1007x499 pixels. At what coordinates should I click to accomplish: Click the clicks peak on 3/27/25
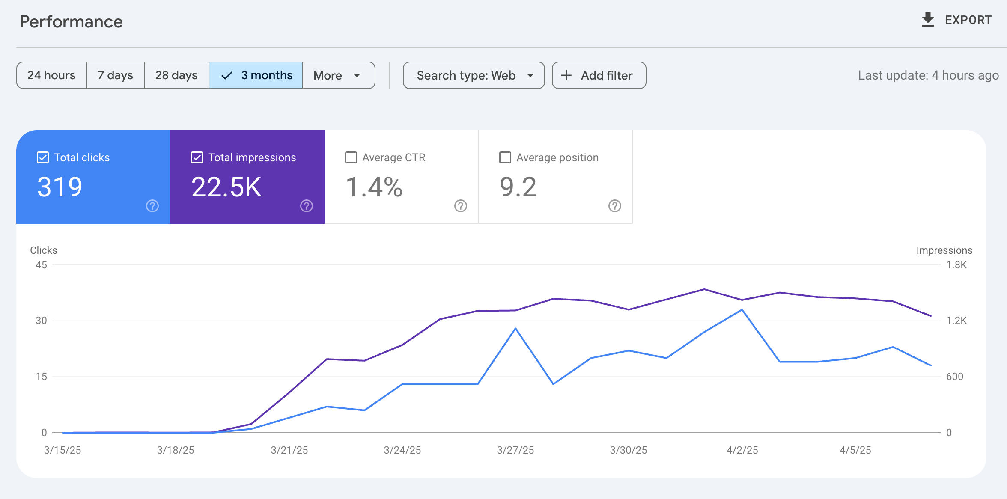pyautogui.click(x=515, y=328)
